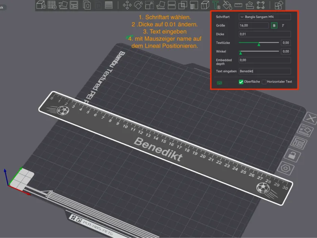This screenshot has width=317, height=238.
Task: Select the Rotate tool
Action: coord(138,5)
